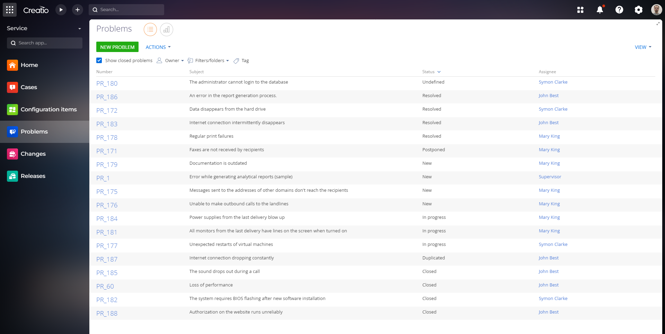
Task: Select subject 'Unexpected restarts of virtual machines'
Action: [231, 245]
